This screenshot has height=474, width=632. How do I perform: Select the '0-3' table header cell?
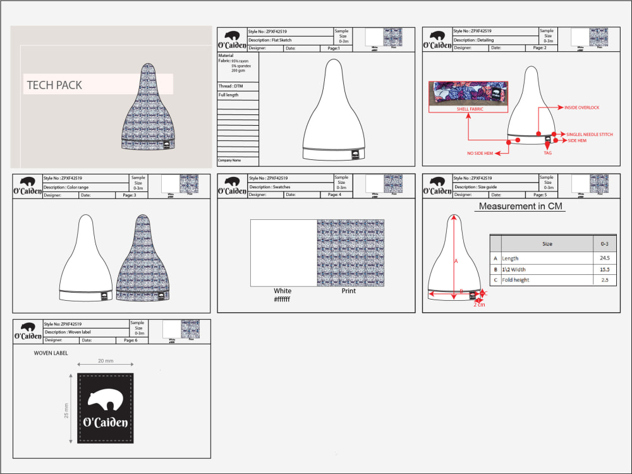coord(605,244)
